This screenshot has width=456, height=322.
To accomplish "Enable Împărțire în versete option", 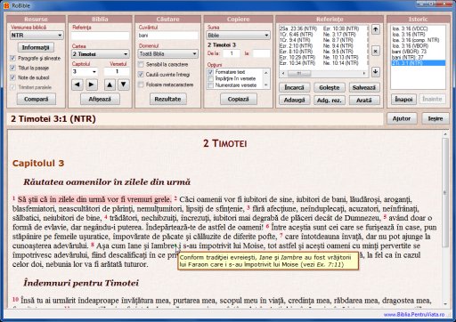I will click(210, 78).
